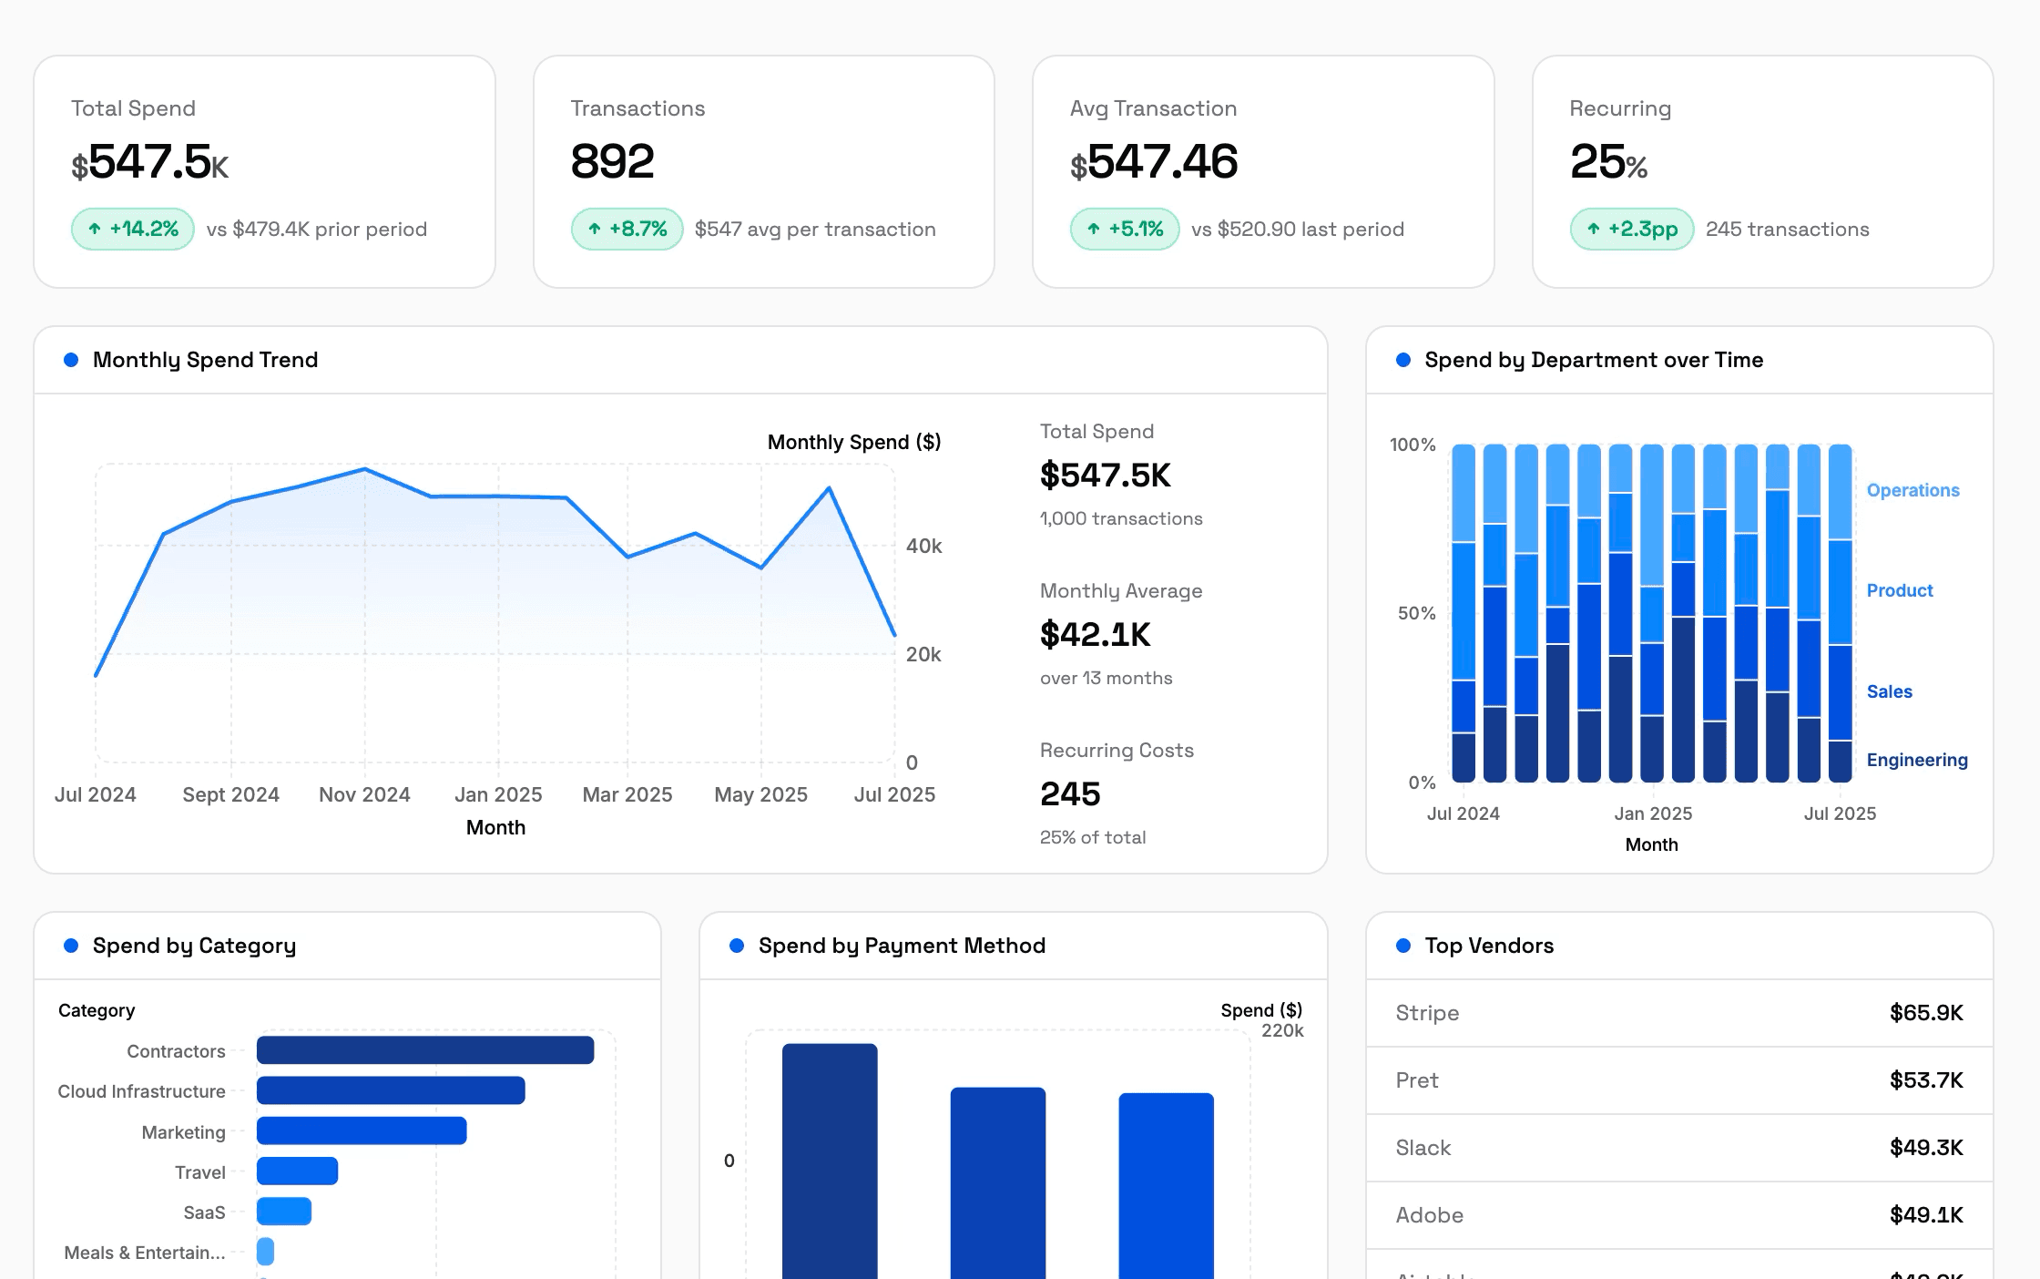Click the $49.1K vendor amount
The height and width of the screenshot is (1279, 2040).
click(x=1926, y=1215)
